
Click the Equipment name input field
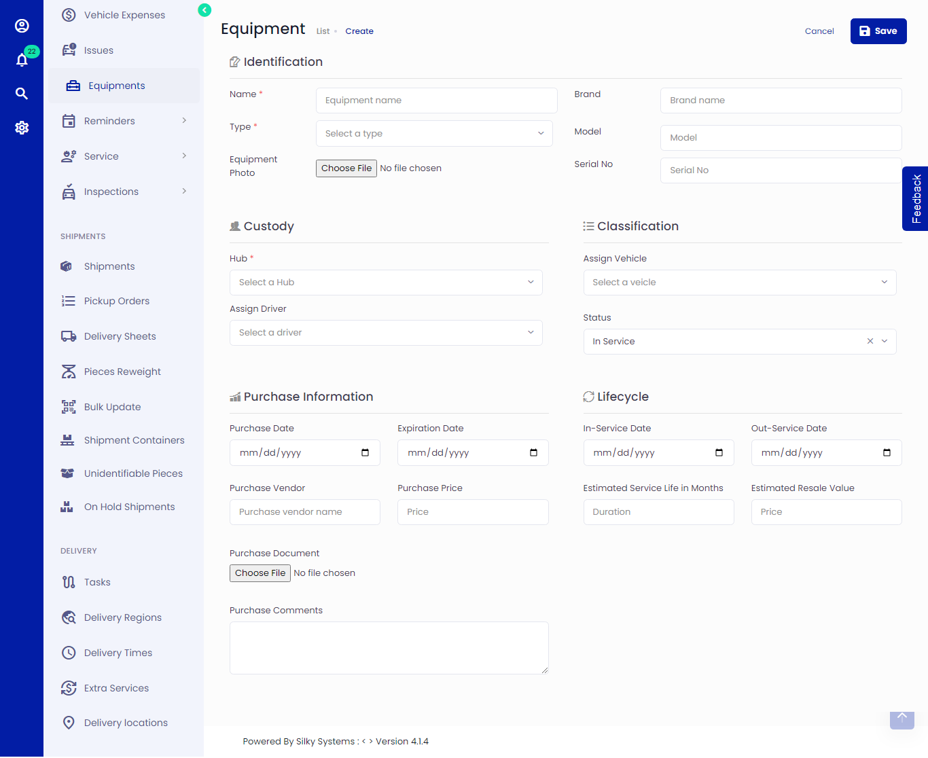pos(436,101)
